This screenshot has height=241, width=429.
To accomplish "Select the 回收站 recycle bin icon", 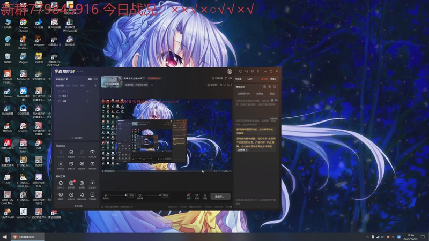I will point(8,58).
